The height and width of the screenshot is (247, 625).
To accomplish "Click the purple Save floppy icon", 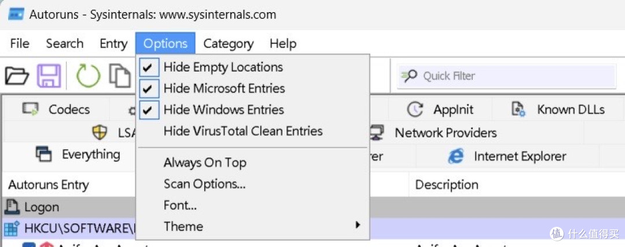I will [49, 76].
